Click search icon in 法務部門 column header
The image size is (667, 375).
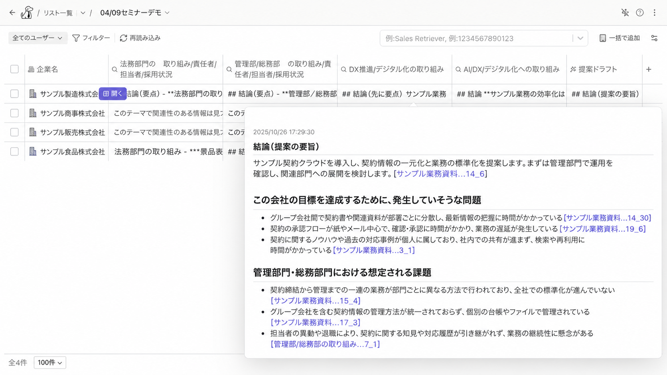tap(114, 69)
